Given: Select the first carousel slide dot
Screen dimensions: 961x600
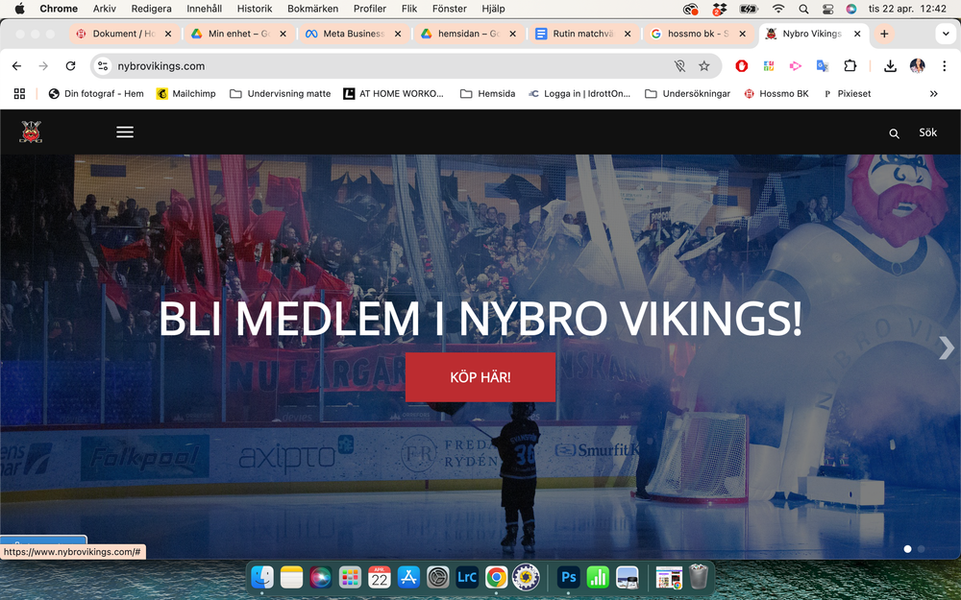Looking at the screenshot, I should tap(908, 549).
